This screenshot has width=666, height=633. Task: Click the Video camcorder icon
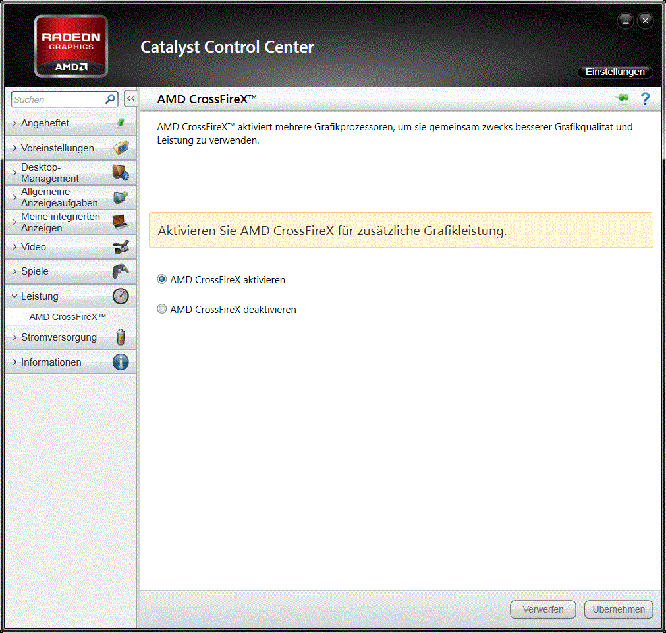pyautogui.click(x=121, y=247)
